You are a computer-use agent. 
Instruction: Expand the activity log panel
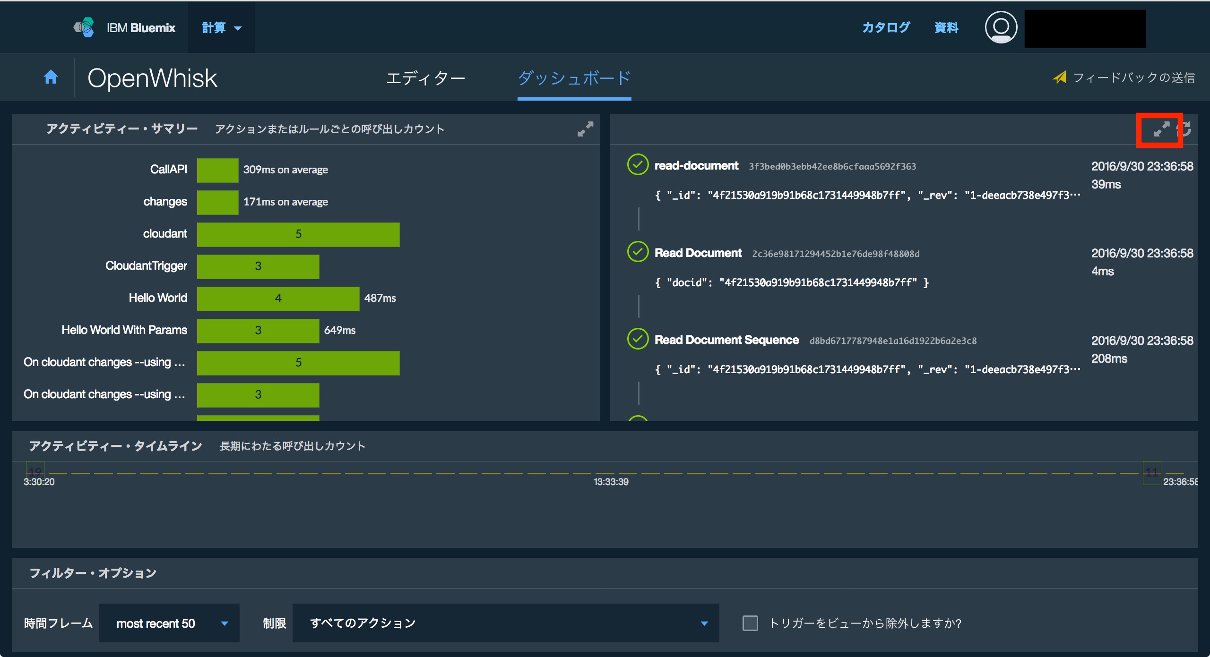pos(1161,129)
